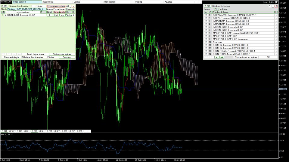Click Guardado button at bottom of strategy monitor
289x162 pixels.
(x=67, y=57)
